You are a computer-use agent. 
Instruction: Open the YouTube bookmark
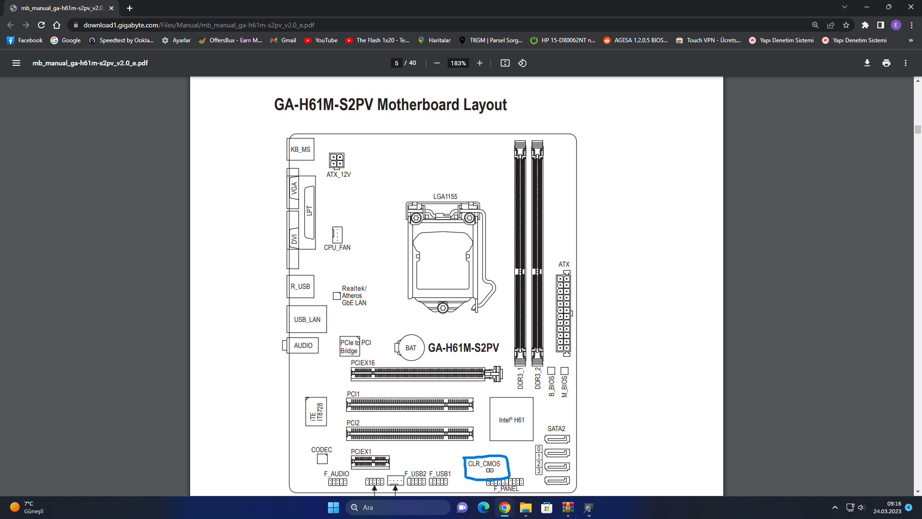coord(321,40)
